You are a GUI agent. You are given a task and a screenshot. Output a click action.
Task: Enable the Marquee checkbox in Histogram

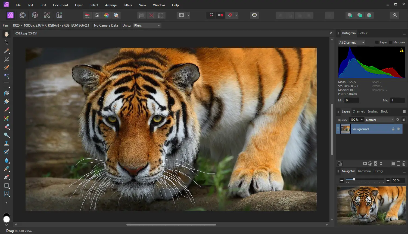tap(390, 42)
